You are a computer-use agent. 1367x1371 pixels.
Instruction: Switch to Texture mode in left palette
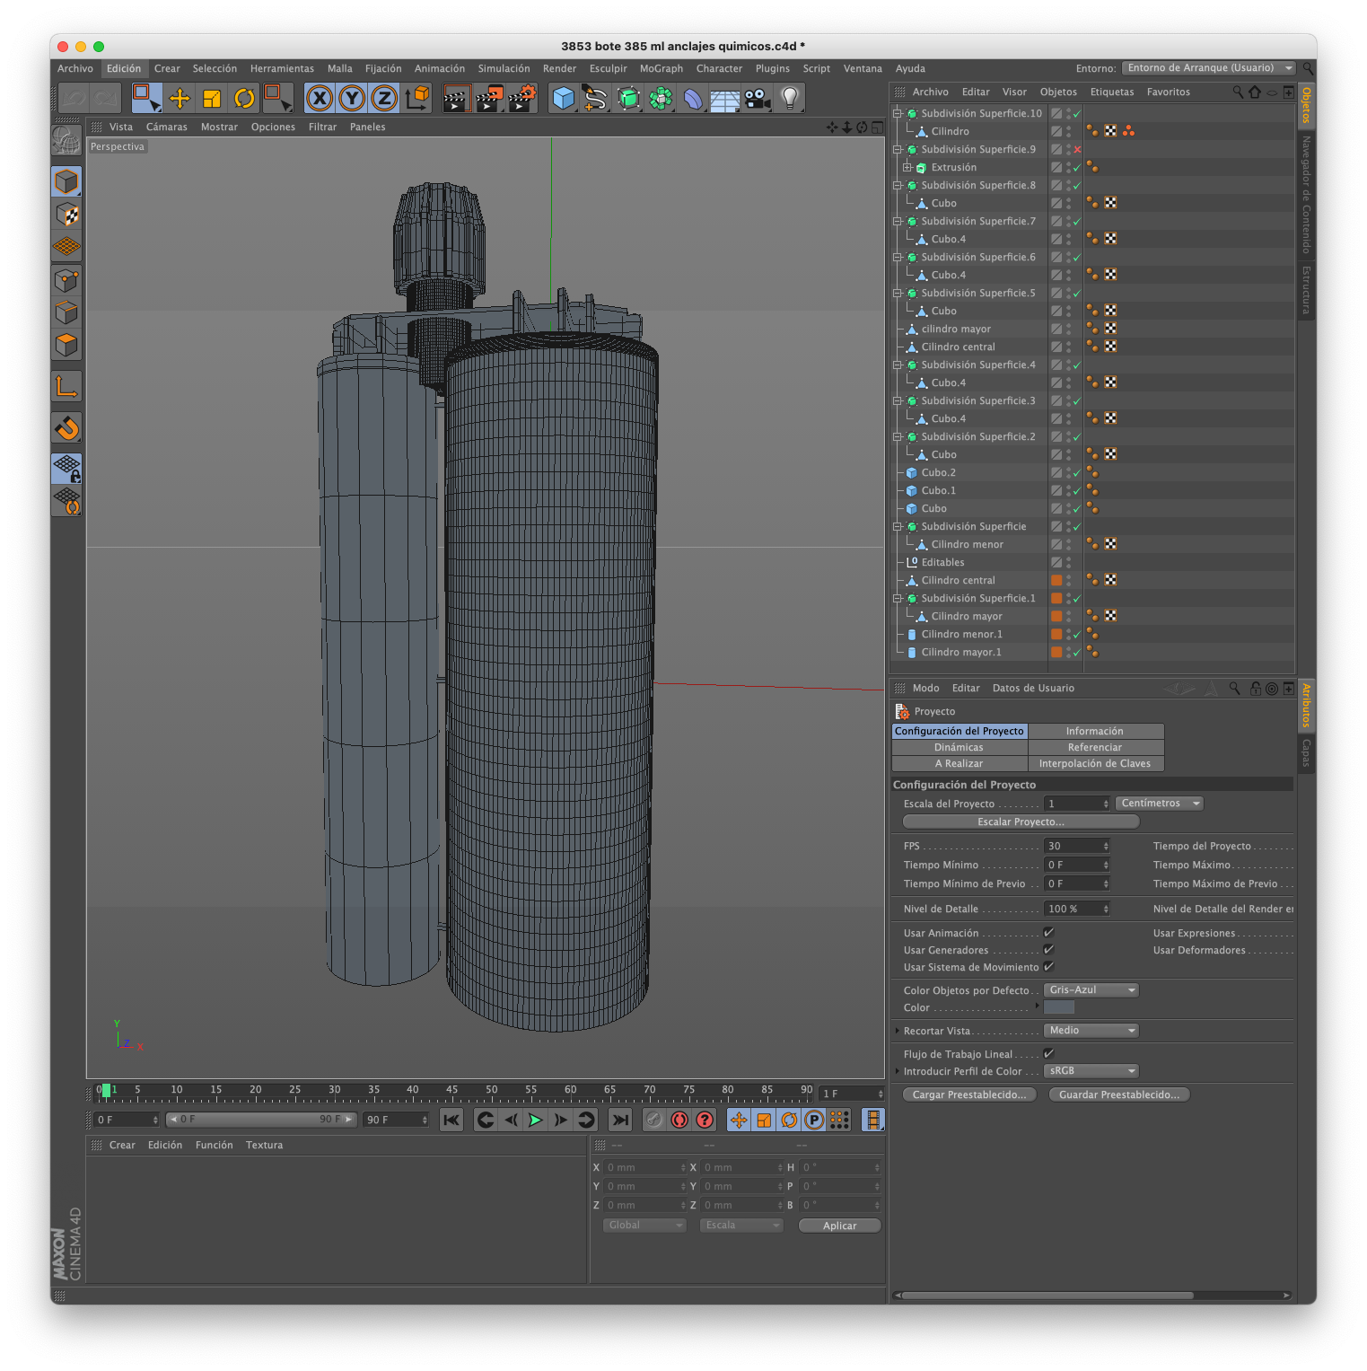(x=66, y=215)
